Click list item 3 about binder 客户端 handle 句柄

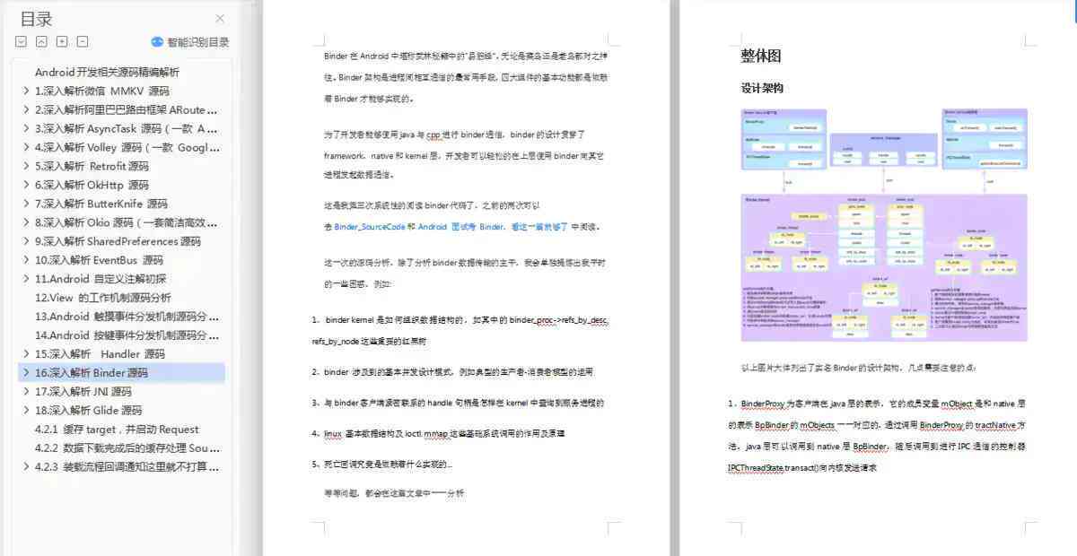click(x=458, y=403)
